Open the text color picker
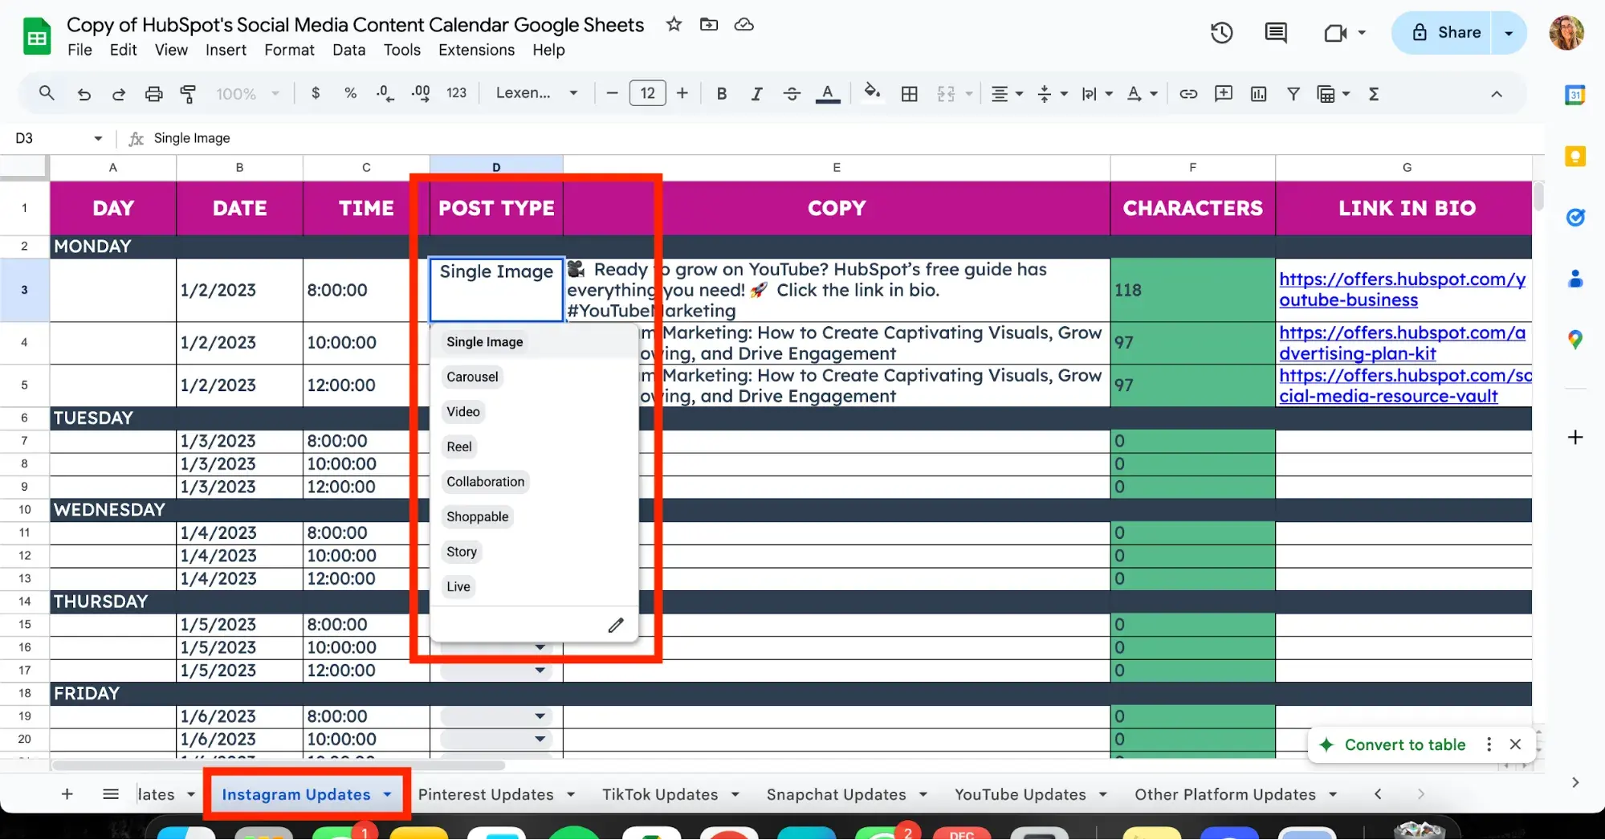The width and height of the screenshot is (1605, 840). pyautogui.click(x=828, y=93)
